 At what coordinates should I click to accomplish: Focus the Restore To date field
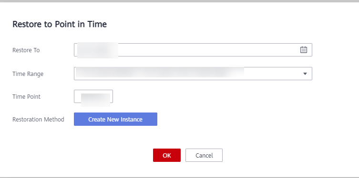coord(193,50)
